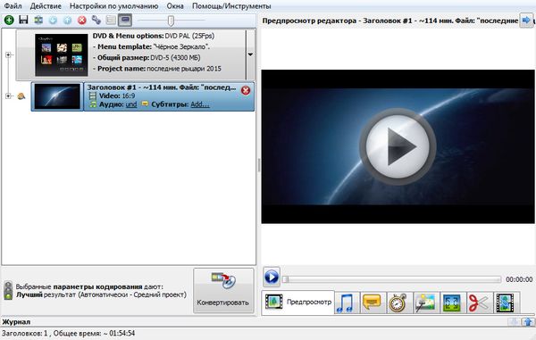
Task: Remove Заголовок #1 with red X button
Action: 246,90
